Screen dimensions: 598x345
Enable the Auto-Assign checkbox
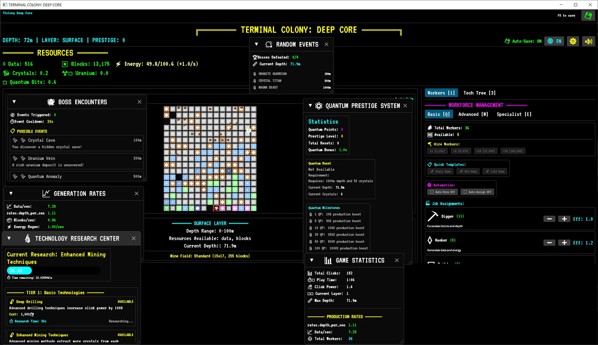click(465, 192)
